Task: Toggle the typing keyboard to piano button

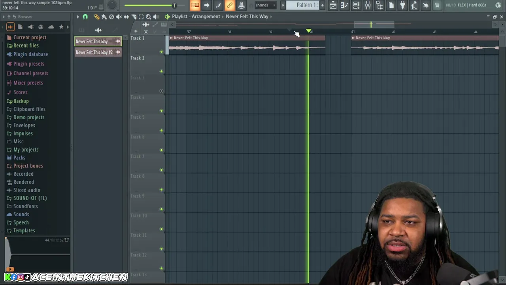Action: [x=195, y=5]
